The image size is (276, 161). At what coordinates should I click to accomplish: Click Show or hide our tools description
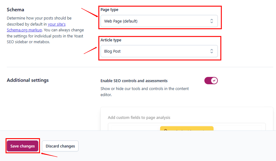pyautogui.click(x=145, y=92)
